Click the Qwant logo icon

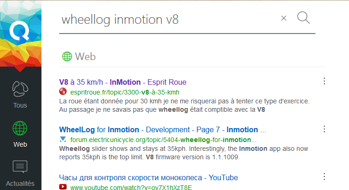pos(20,31)
